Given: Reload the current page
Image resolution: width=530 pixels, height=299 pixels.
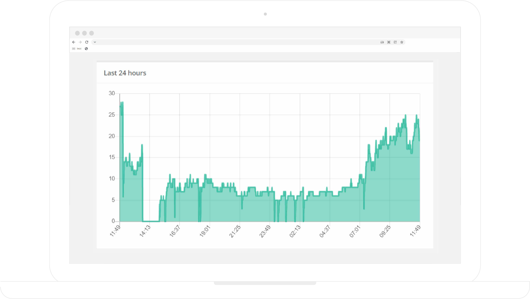Looking at the screenshot, I should click(x=87, y=42).
